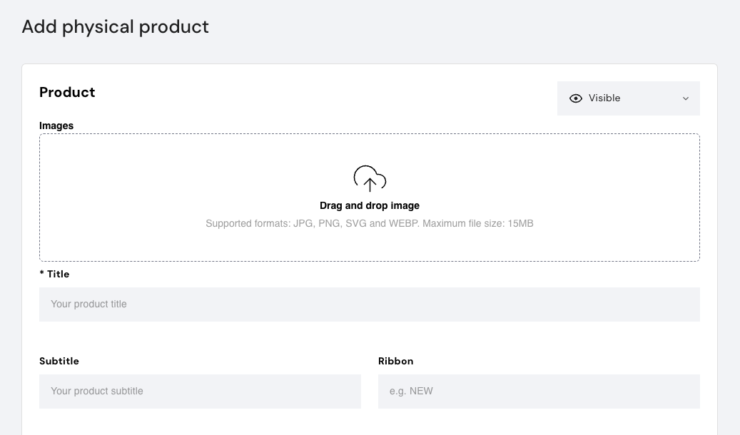Click the Ribbon input field
740x435 pixels.
coord(539,391)
